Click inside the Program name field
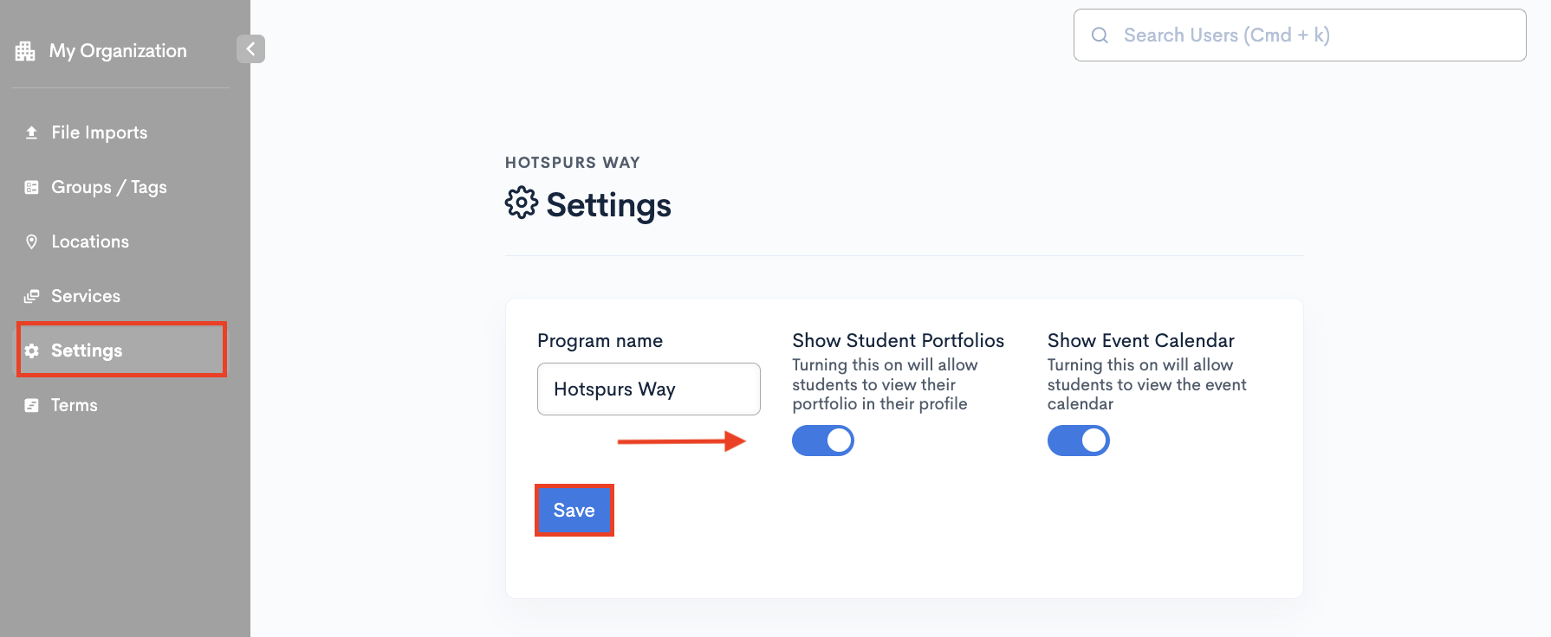Screen dimensions: 1551x637 point(647,389)
